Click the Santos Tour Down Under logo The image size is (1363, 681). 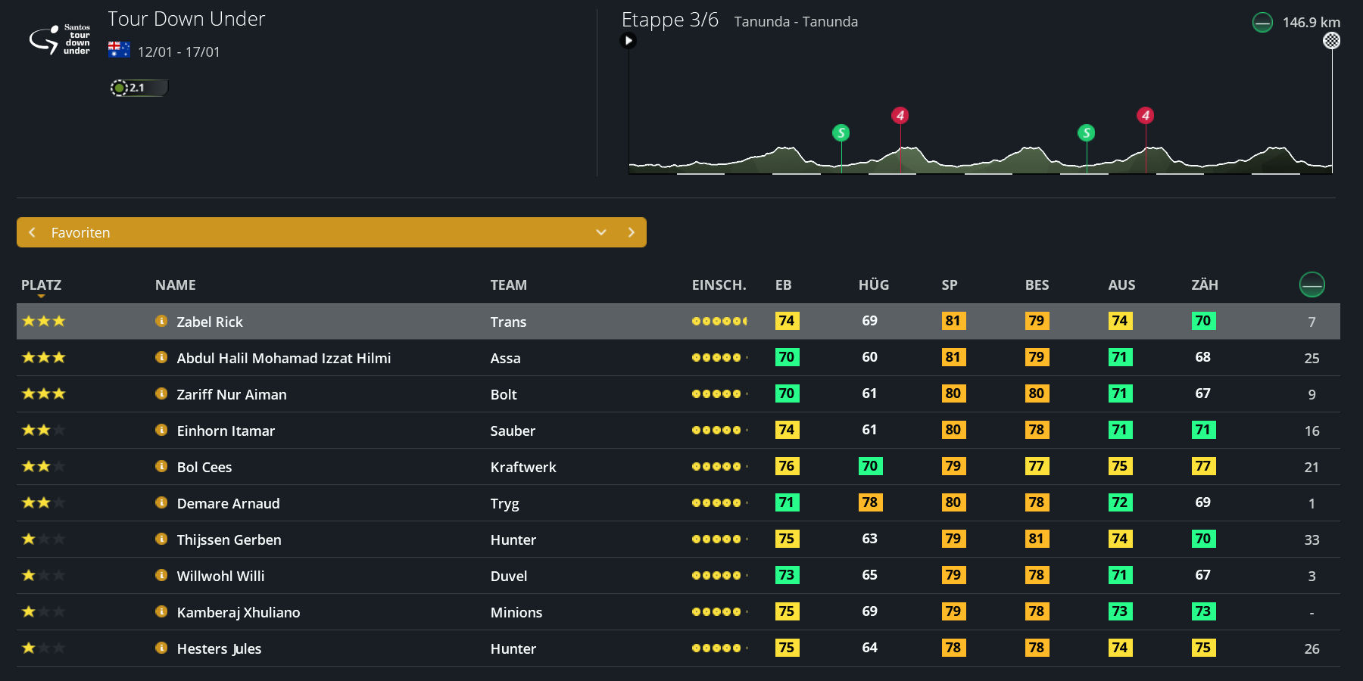point(60,39)
